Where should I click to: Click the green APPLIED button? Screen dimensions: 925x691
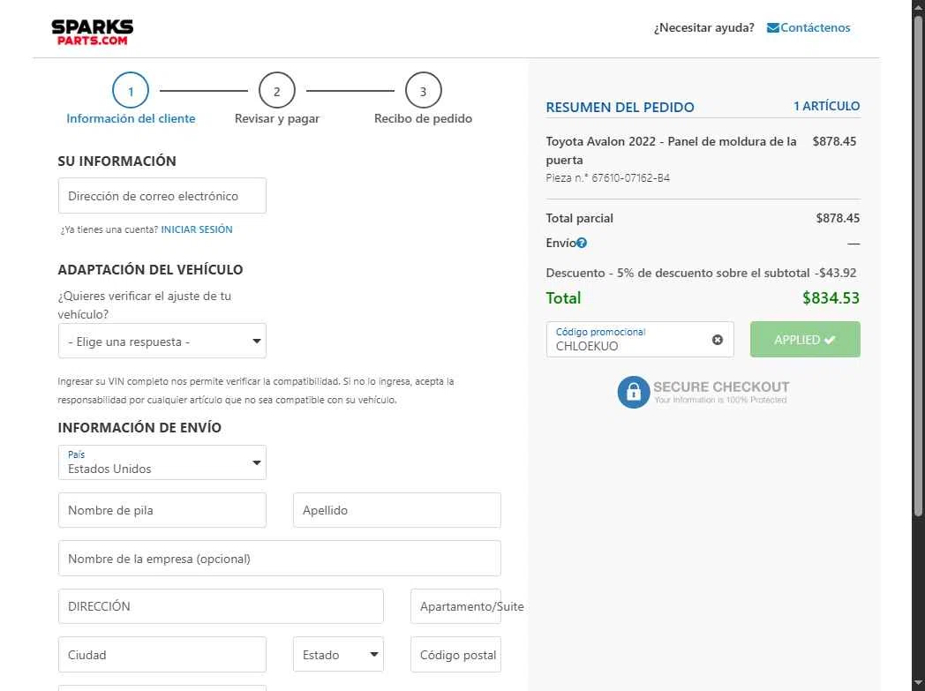pyautogui.click(x=805, y=339)
